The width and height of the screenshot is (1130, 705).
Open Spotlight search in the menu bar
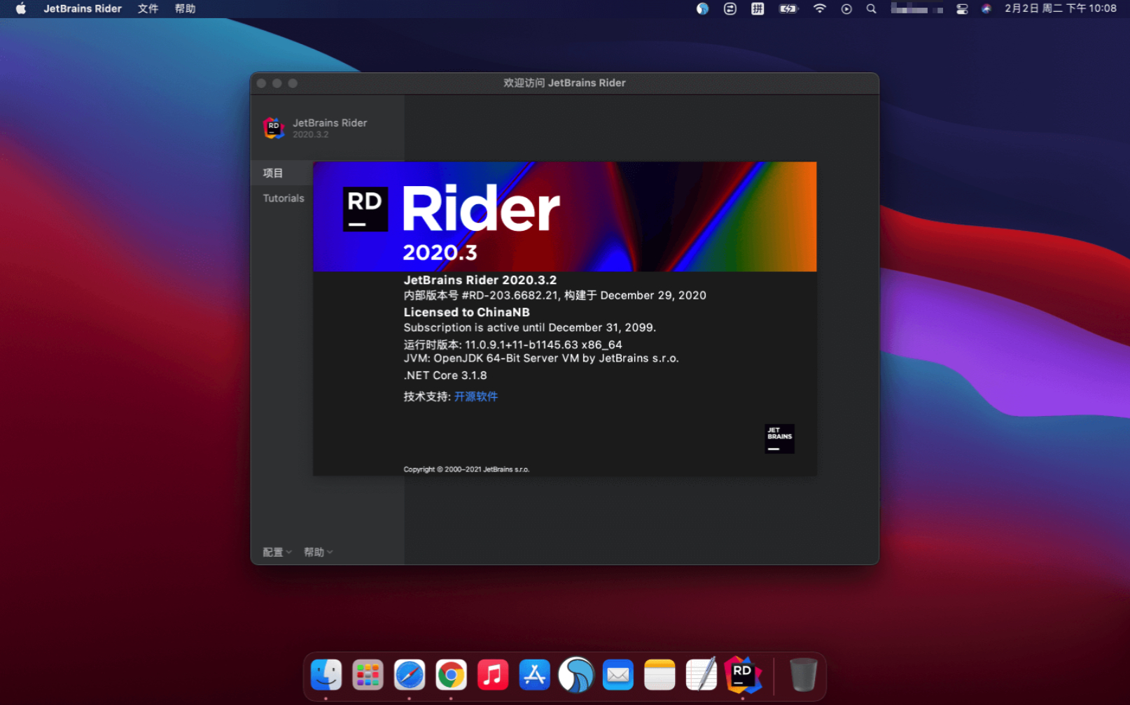pos(871,9)
